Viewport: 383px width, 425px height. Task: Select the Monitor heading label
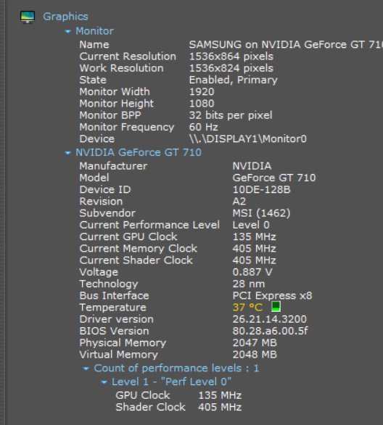pos(94,31)
